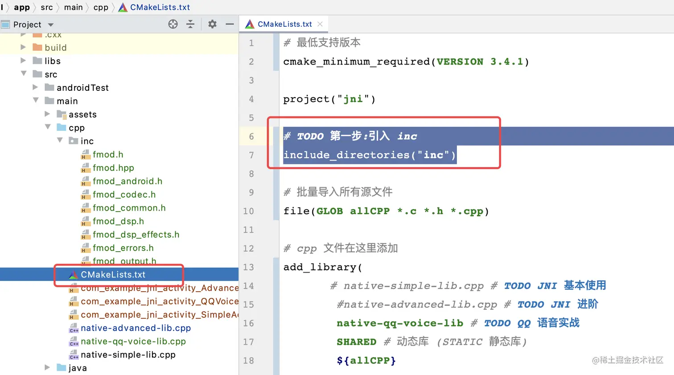Select the libs folder icon
The height and width of the screenshot is (375, 674).
pos(37,61)
